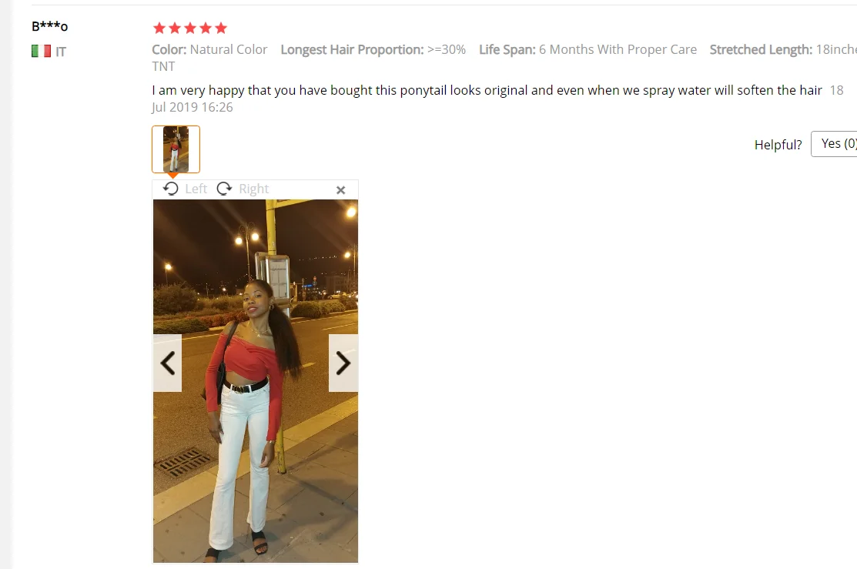Rotate the photo left using counterclockwise icon

(x=170, y=189)
